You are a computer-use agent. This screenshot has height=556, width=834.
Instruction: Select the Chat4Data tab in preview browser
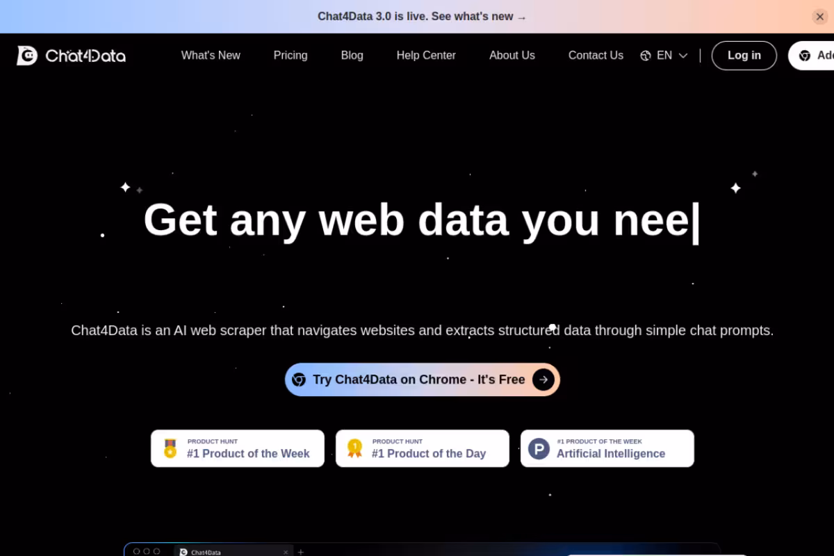[x=233, y=552]
